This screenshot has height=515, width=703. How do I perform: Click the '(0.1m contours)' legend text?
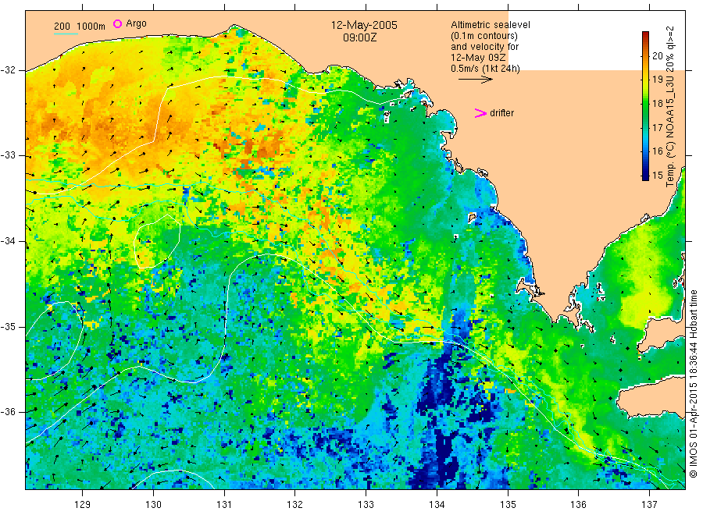pyautogui.click(x=484, y=36)
